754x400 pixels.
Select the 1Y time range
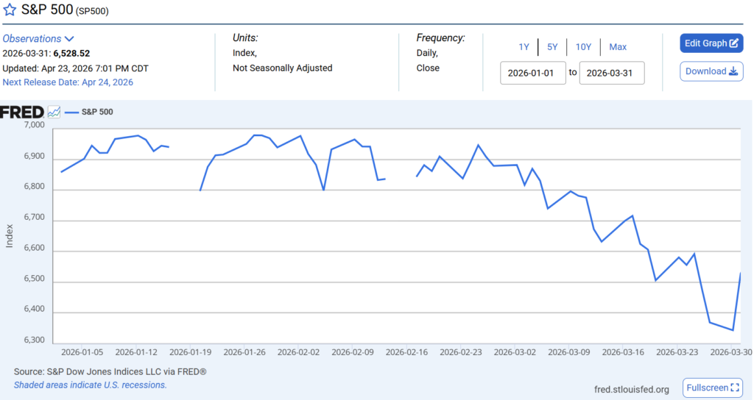(524, 47)
